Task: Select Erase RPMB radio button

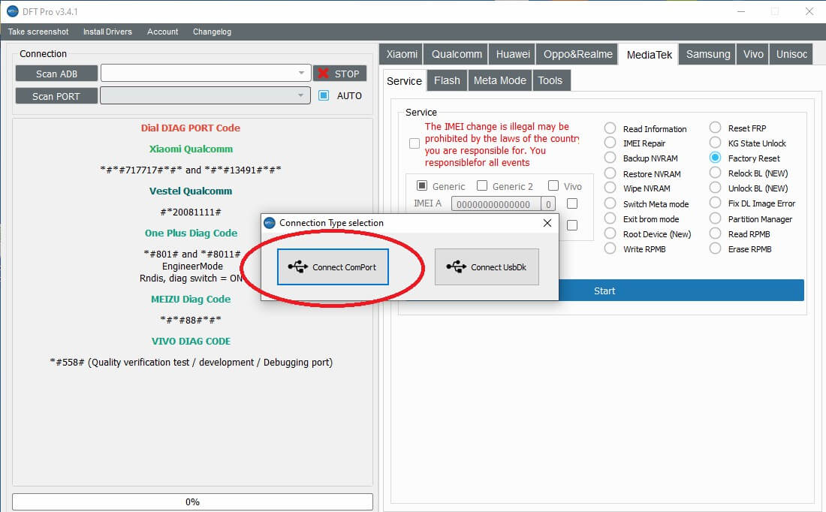Action: [715, 248]
